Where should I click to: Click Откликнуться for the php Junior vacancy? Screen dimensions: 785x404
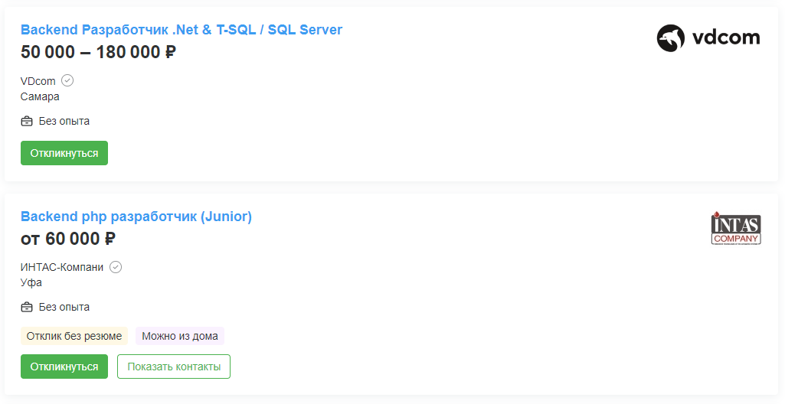[x=64, y=367]
